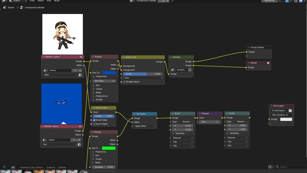Toggle preview icon on the Eye Render Layers node
The width and height of the screenshot is (307, 173).
(x=80, y=126)
